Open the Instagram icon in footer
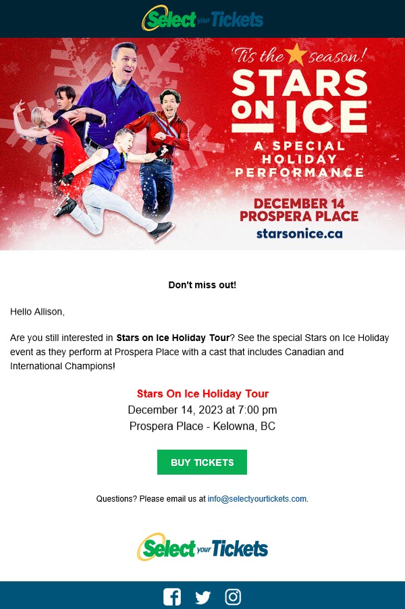The image size is (405, 609). 233,597
